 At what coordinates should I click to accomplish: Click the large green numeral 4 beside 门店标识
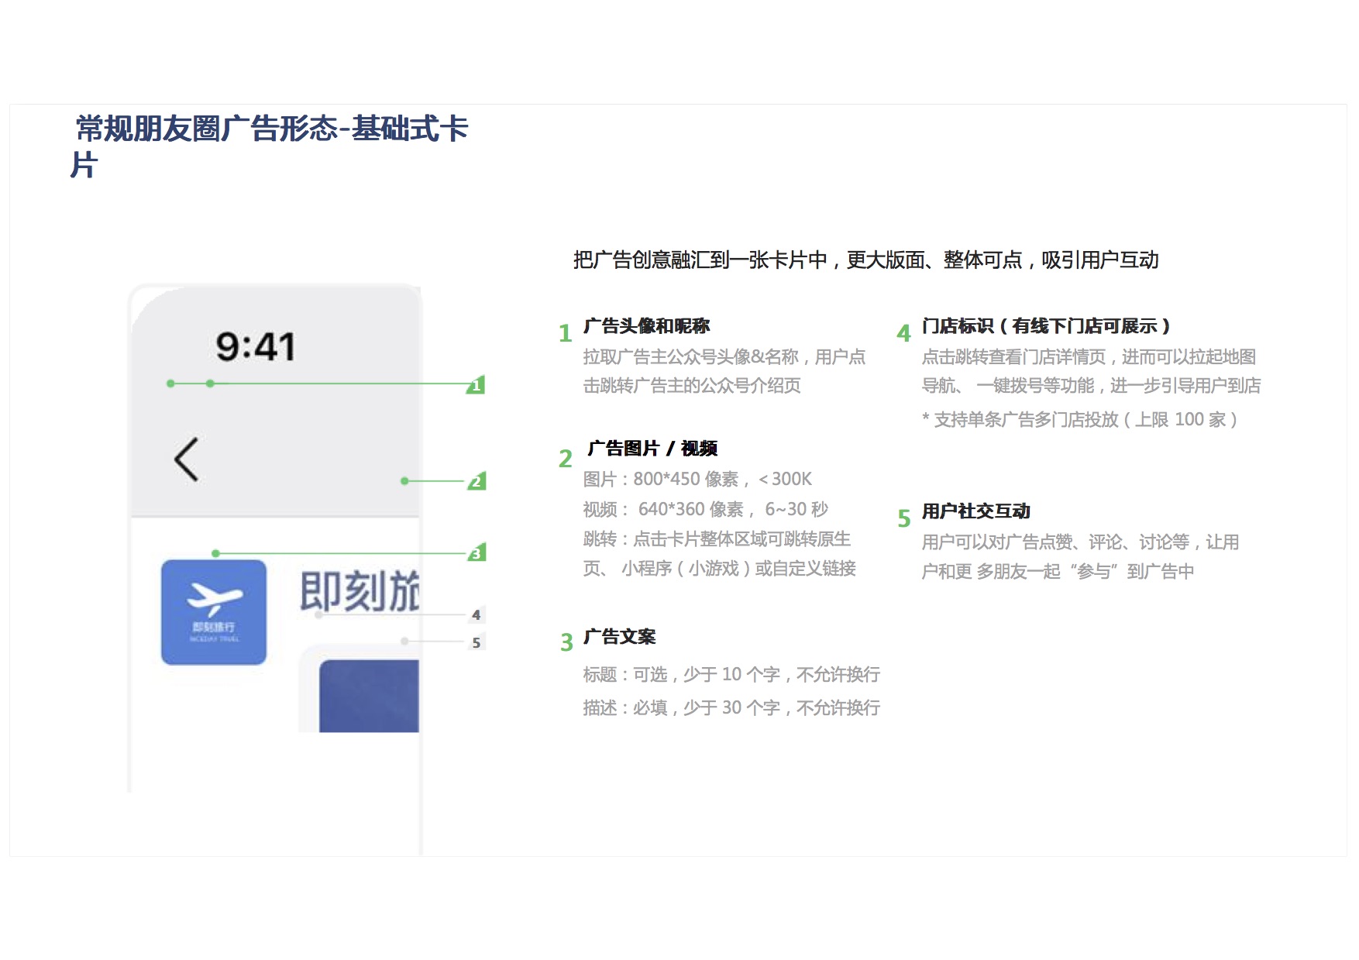903,334
